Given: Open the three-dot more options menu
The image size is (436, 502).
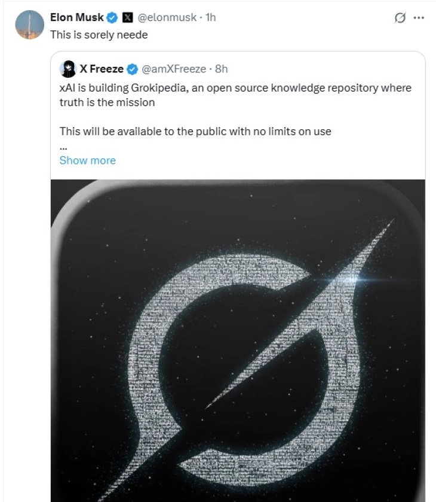Looking at the screenshot, I should [x=419, y=18].
